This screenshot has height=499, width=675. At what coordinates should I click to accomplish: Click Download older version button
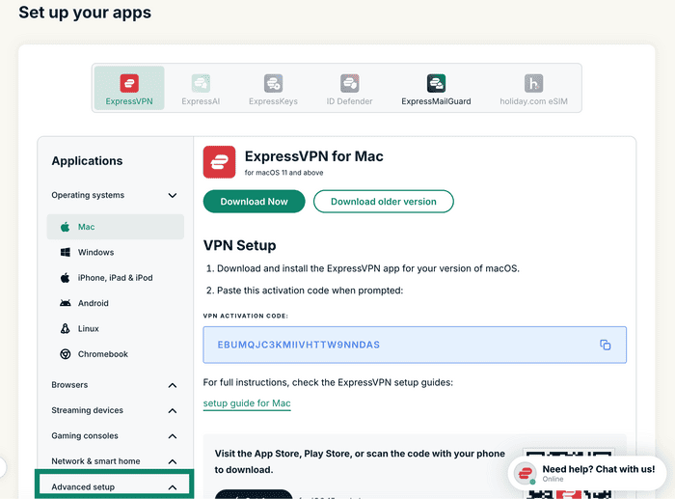tap(384, 201)
